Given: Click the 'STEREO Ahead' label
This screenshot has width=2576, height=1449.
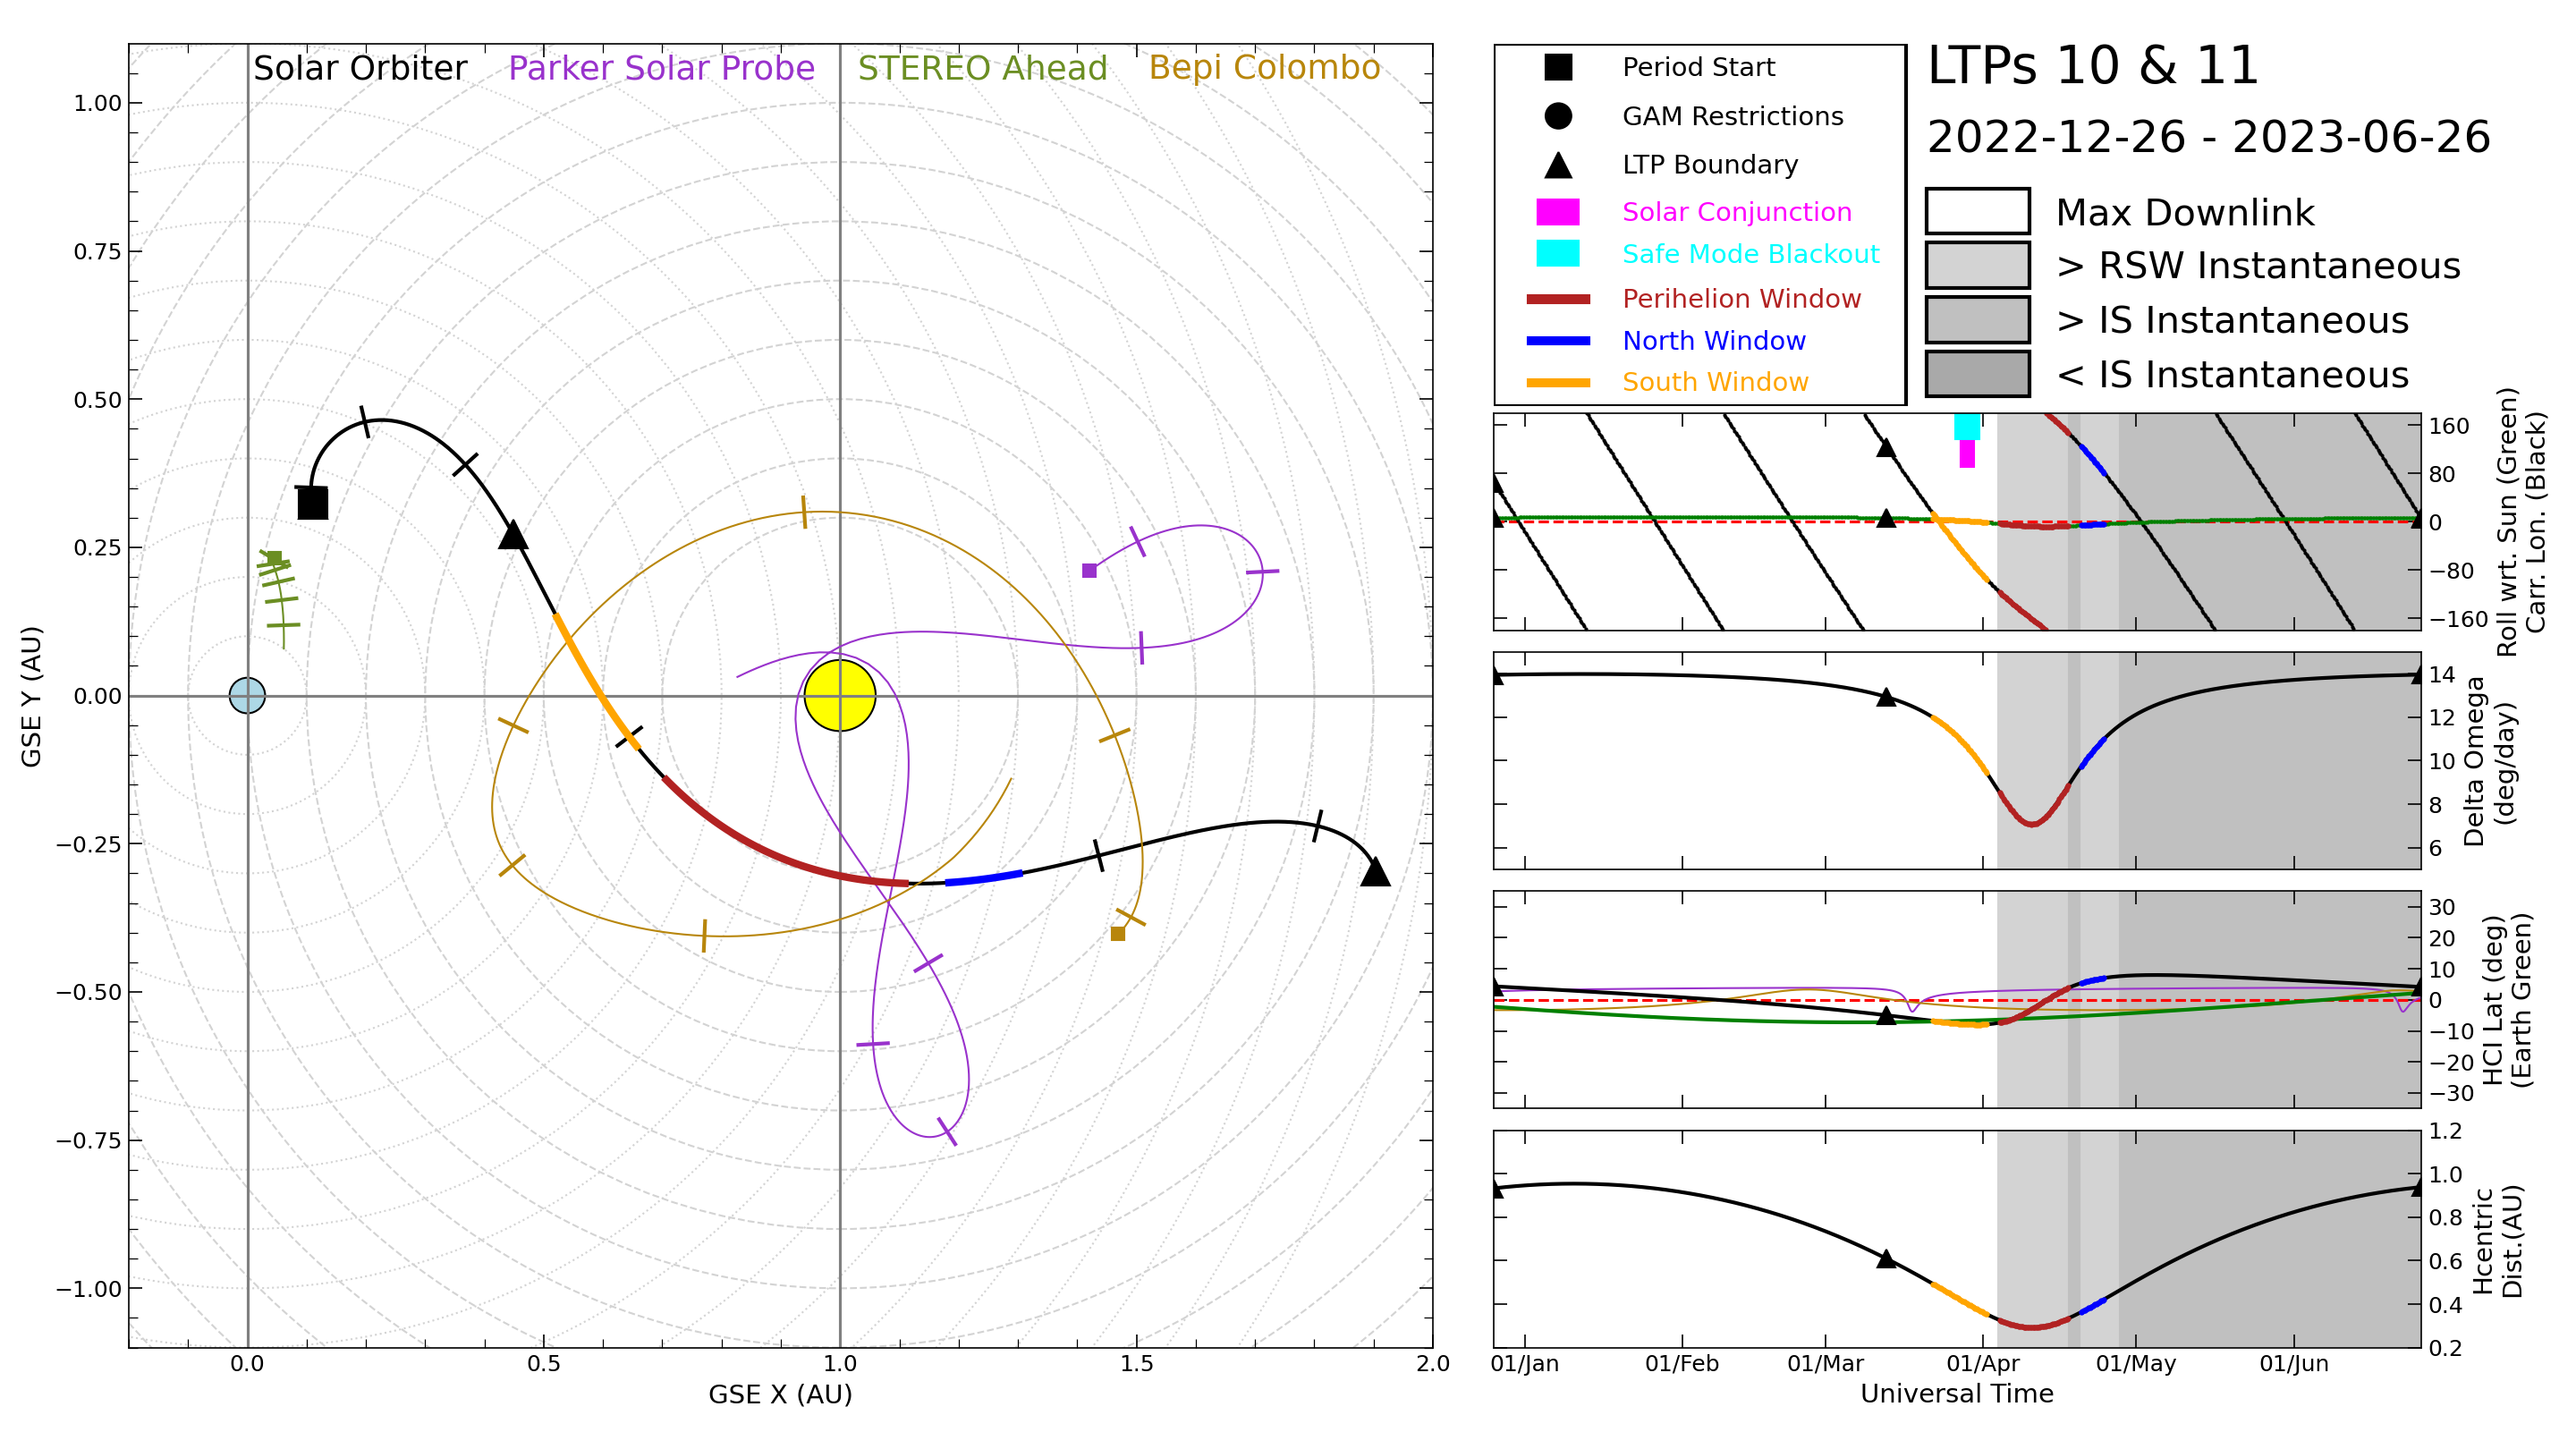Looking at the screenshot, I should (982, 68).
